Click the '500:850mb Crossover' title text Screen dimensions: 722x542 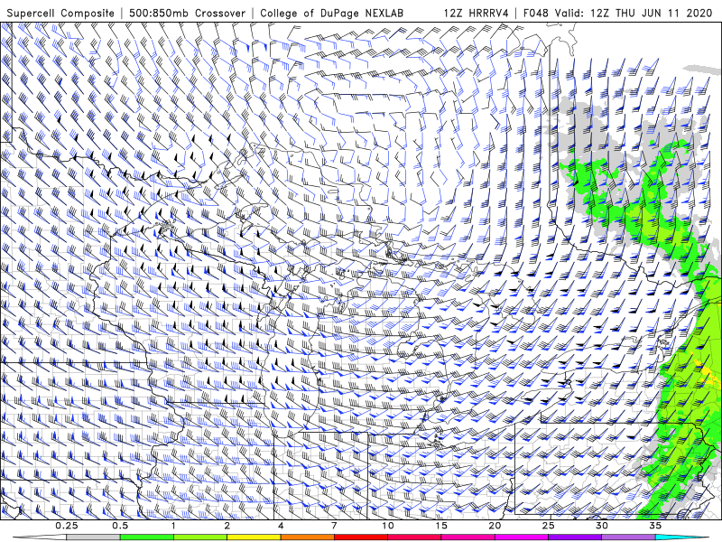(188, 14)
